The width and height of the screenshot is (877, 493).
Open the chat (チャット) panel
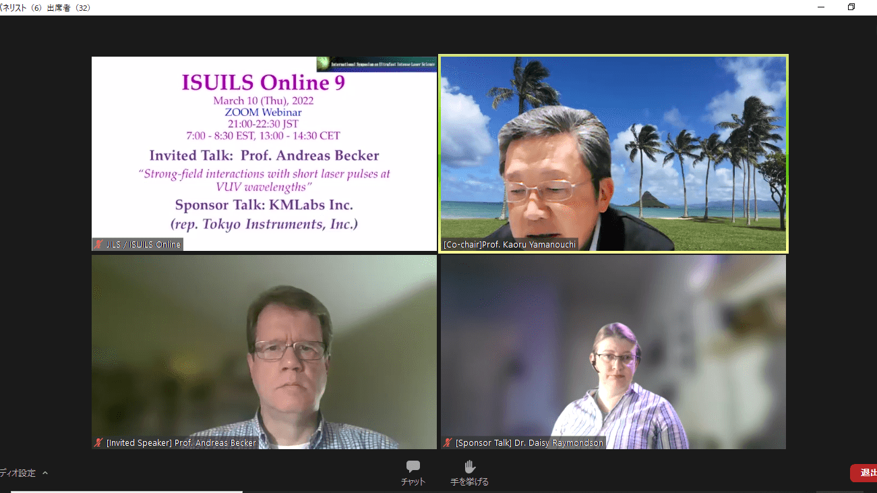tap(413, 472)
